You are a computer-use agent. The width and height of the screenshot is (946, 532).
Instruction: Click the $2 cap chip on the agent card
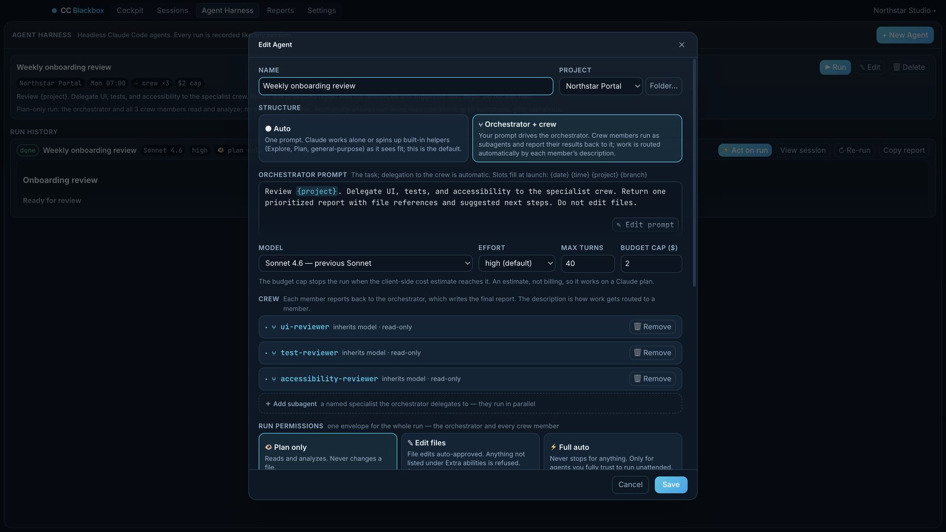pyautogui.click(x=190, y=83)
